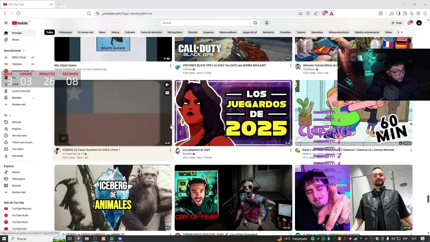
Task: Bookmark this page in address bar
Action: point(89,13)
